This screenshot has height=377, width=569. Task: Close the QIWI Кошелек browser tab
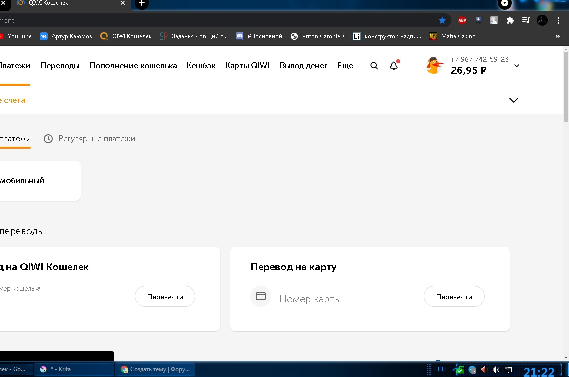[123, 3]
